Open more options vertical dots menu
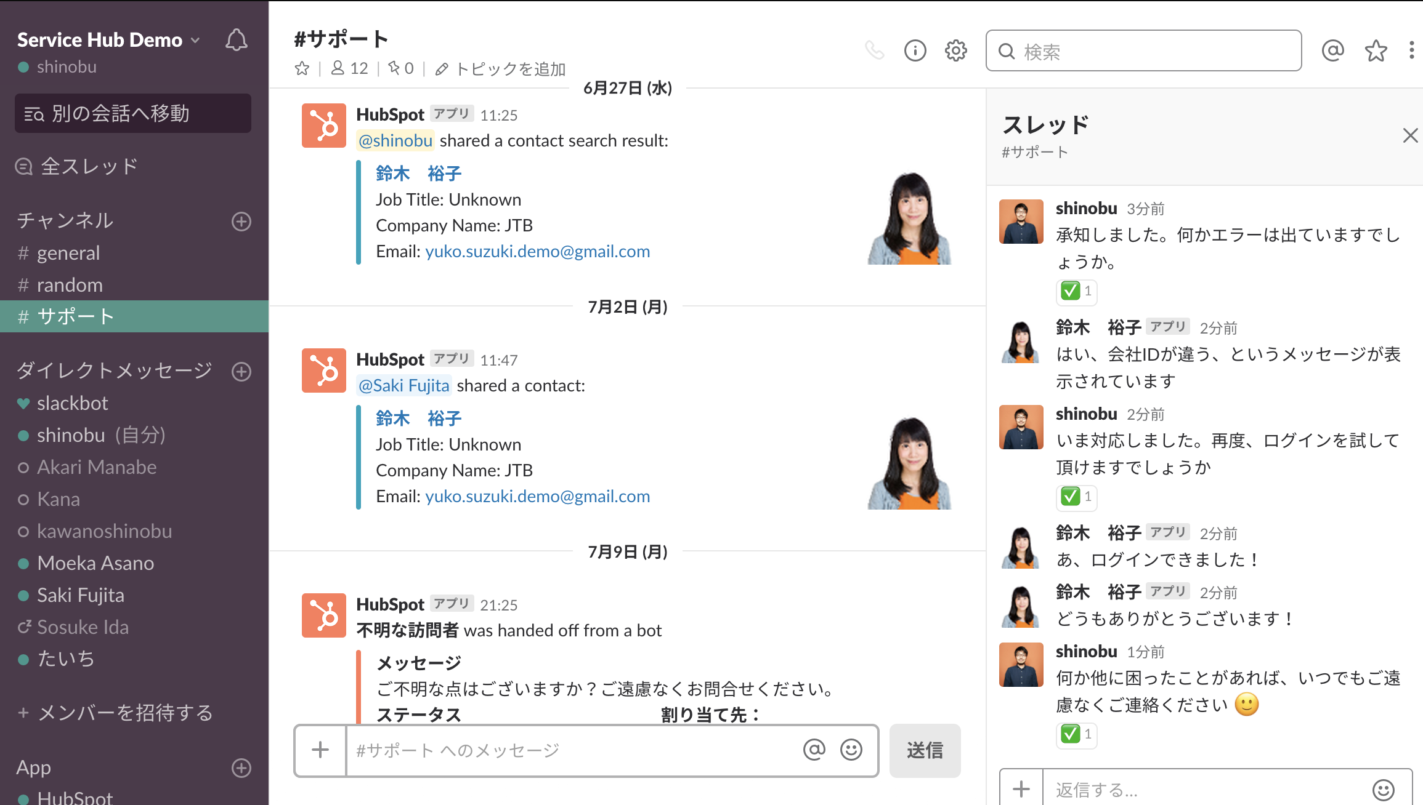Viewport: 1423px width, 805px height. tap(1411, 50)
